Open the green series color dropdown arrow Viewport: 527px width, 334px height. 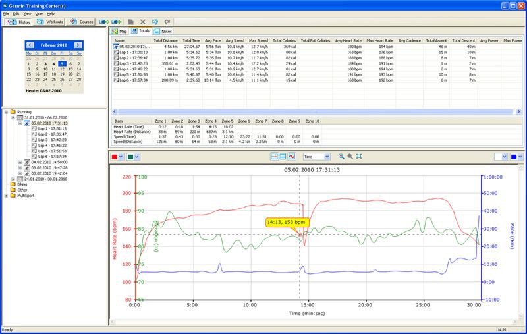137,157
